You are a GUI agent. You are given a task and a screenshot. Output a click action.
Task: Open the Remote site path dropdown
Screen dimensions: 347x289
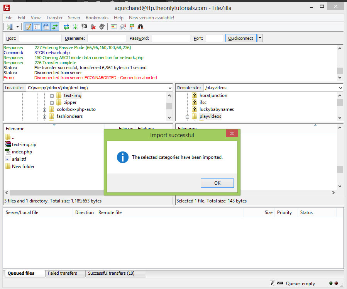[x=340, y=88]
